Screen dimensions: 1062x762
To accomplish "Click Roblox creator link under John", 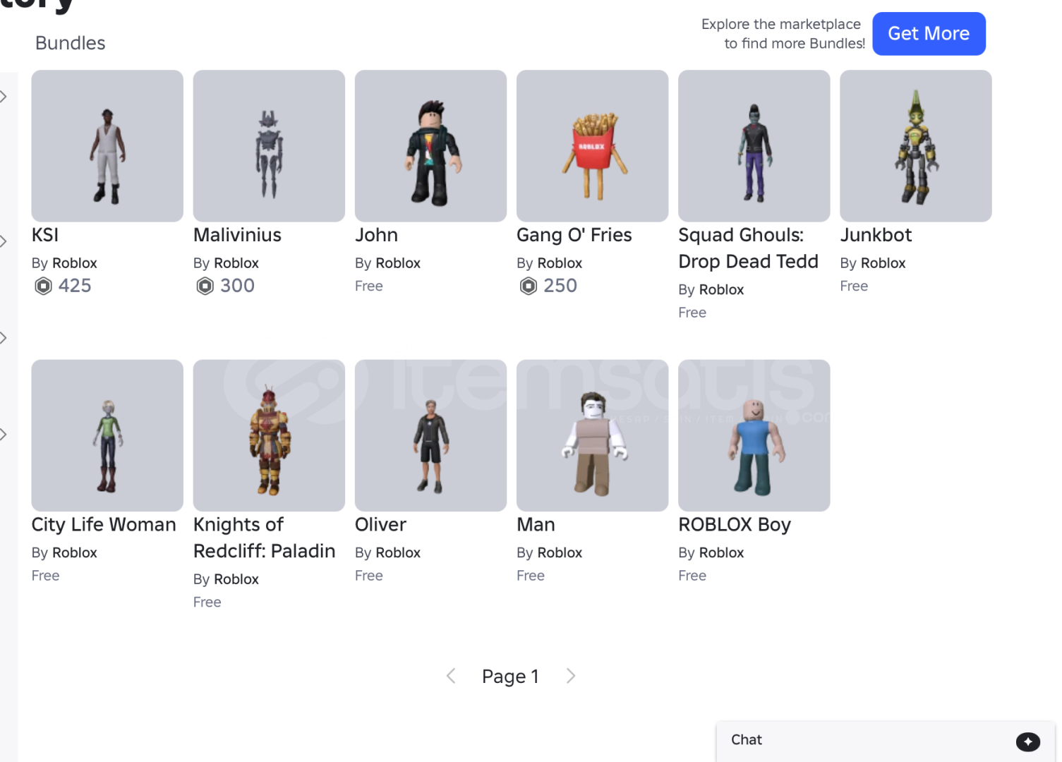I will [397, 263].
